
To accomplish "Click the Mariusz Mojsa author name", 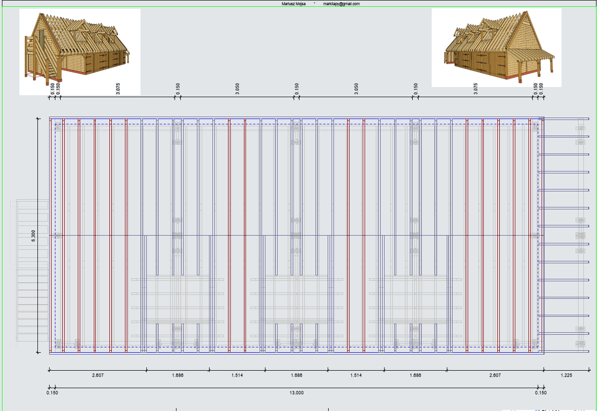I will coord(294,4).
